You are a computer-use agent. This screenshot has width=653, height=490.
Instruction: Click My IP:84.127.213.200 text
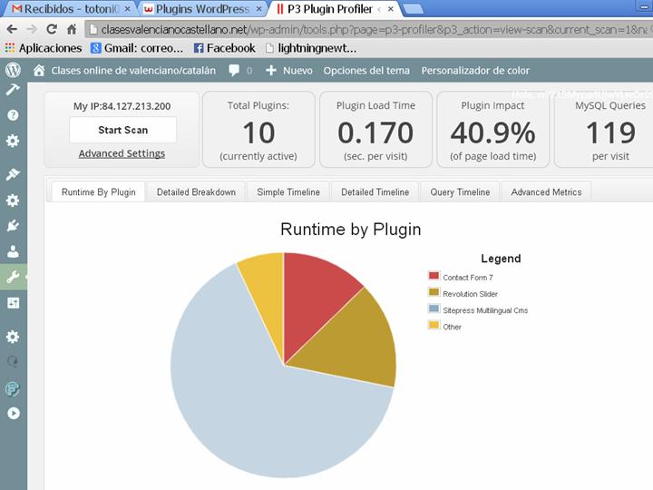click(x=122, y=106)
